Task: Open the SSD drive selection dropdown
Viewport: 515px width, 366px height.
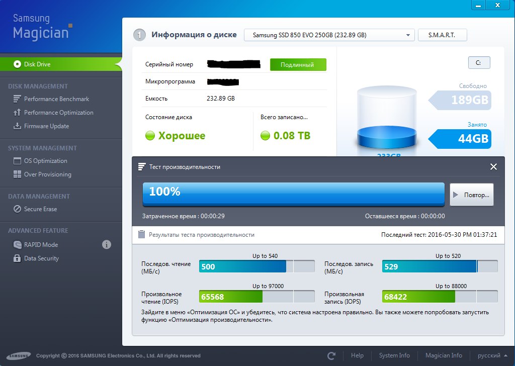Action: point(329,35)
